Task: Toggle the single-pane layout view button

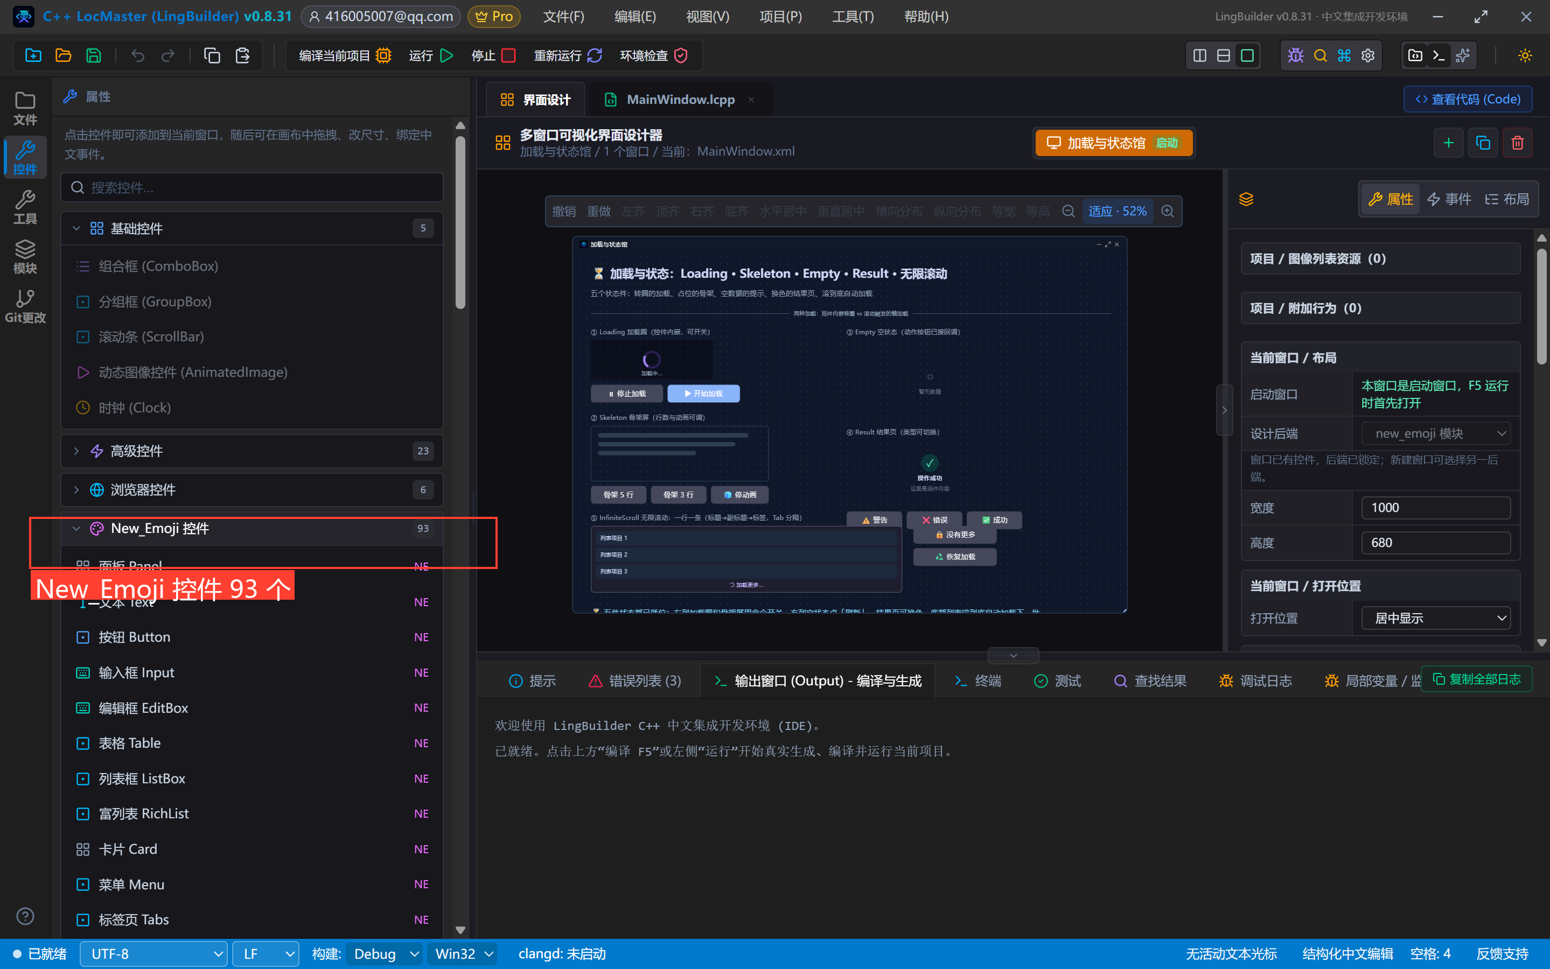Action: click(1247, 56)
